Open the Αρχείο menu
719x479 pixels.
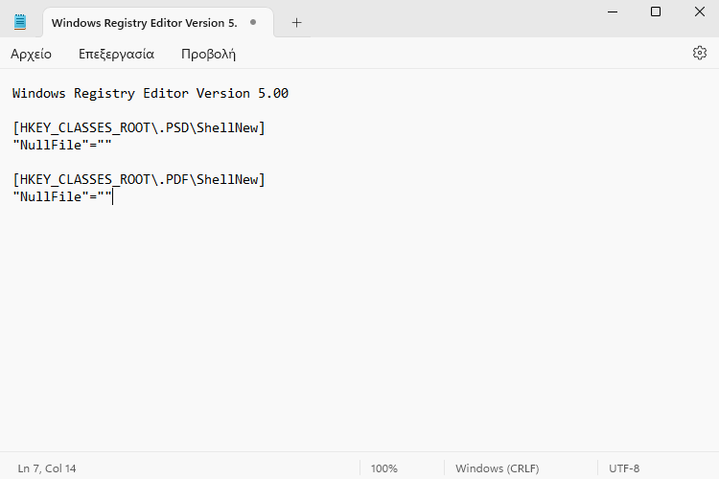[32, 54]
